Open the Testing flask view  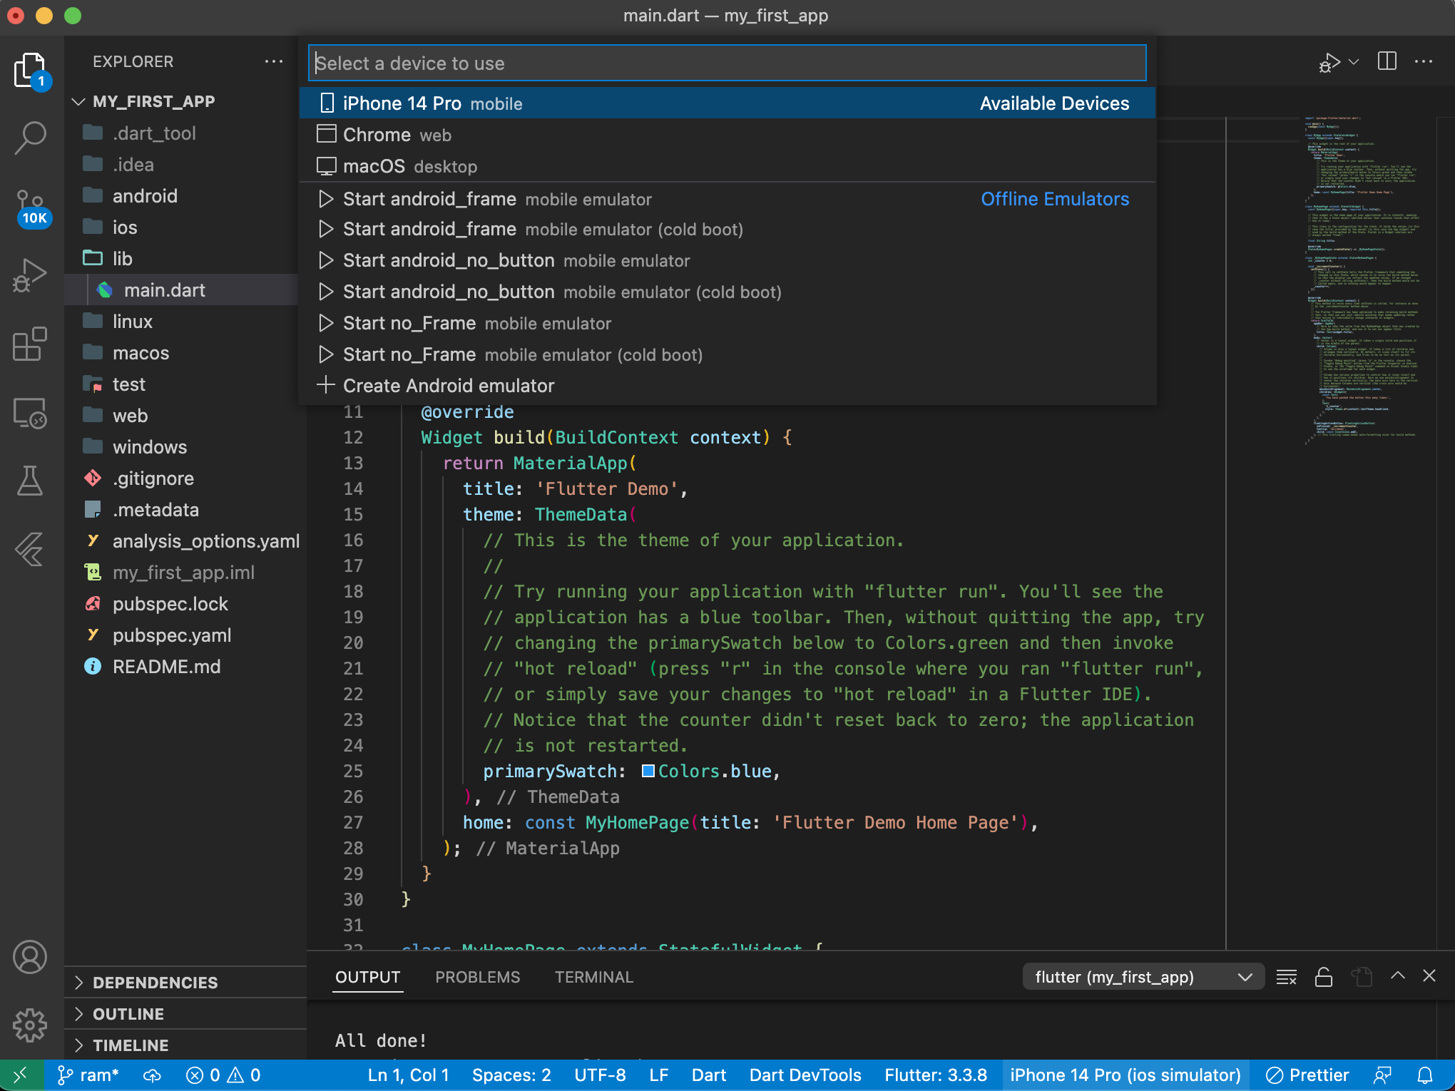click(x=31, y=481)
